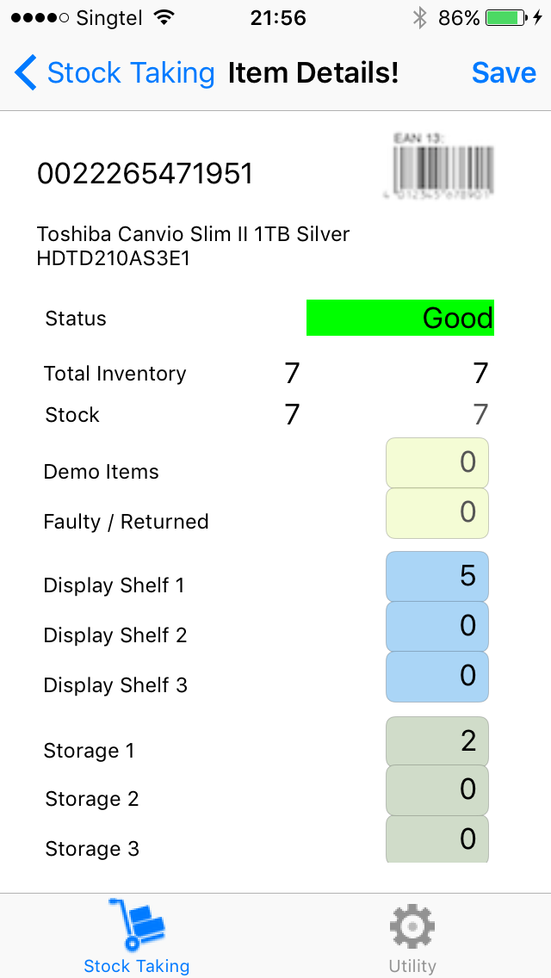Edit the Faulty / Returned quantity field
This screenshot has height=978, width=551.
[x=437, y=513]
